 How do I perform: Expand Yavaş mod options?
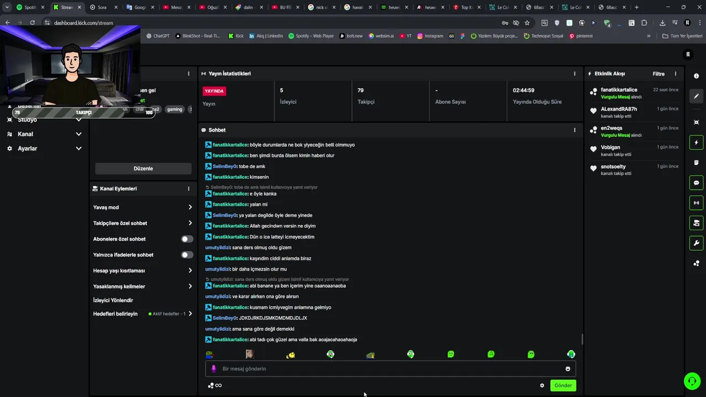pos(190,207)
